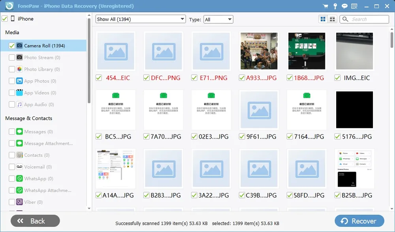The width and height of the screenshot is (395, 232).
Task: Open the IMG...EIC gray thumbnail
Action: pyautogui.click(x=354, y=51)
